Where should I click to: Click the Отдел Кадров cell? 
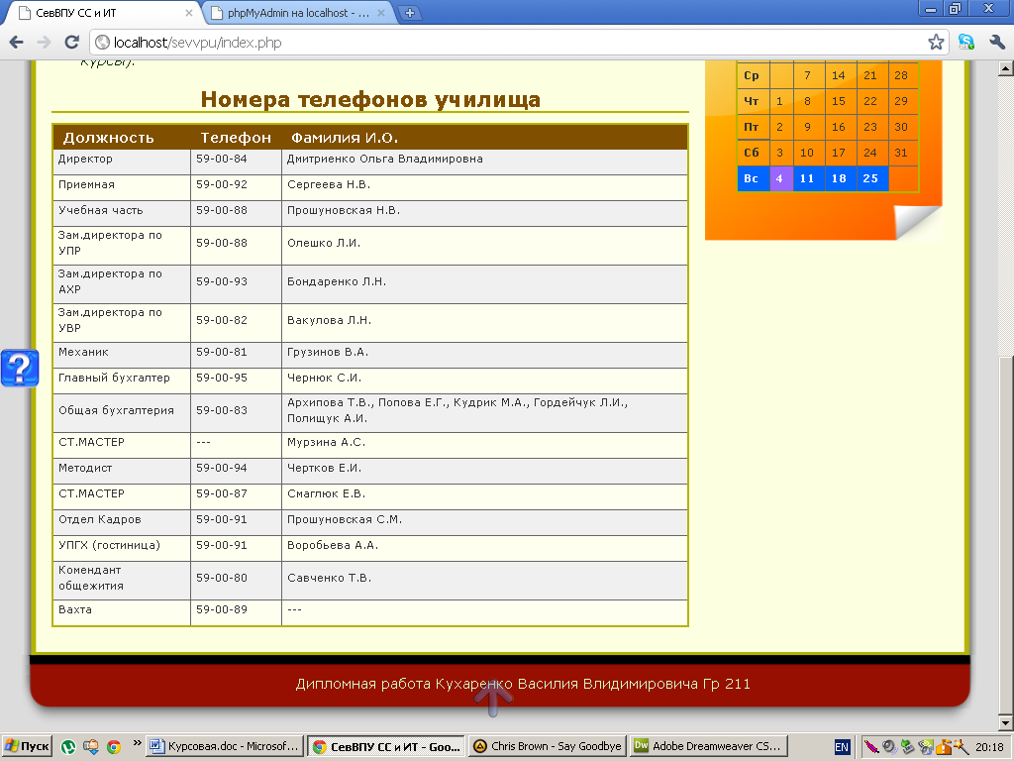[122, 522]
